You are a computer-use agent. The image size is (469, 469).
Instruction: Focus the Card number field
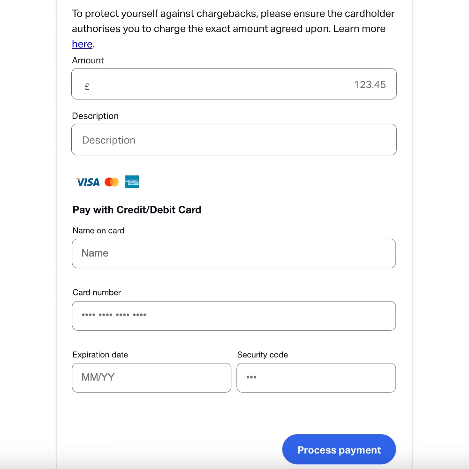point(234,316)
